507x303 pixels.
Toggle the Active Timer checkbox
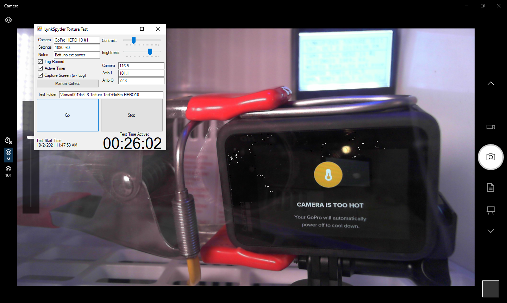40,68
